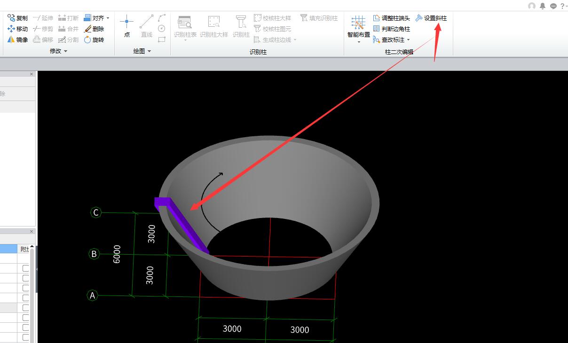This screenshot has height=343, width=568.
Task: Select the 移动 (Move) tool
Action: [18, 29]
